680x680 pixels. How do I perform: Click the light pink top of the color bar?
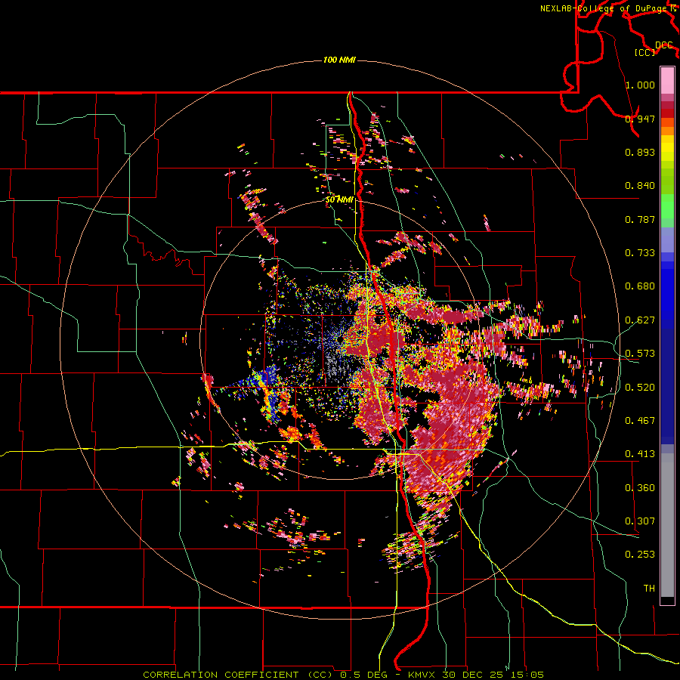point(667,80)
